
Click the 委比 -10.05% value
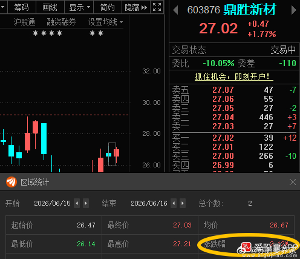coord(218,63)
